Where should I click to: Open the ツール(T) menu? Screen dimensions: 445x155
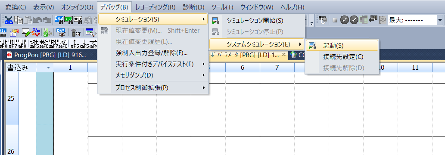222,7
